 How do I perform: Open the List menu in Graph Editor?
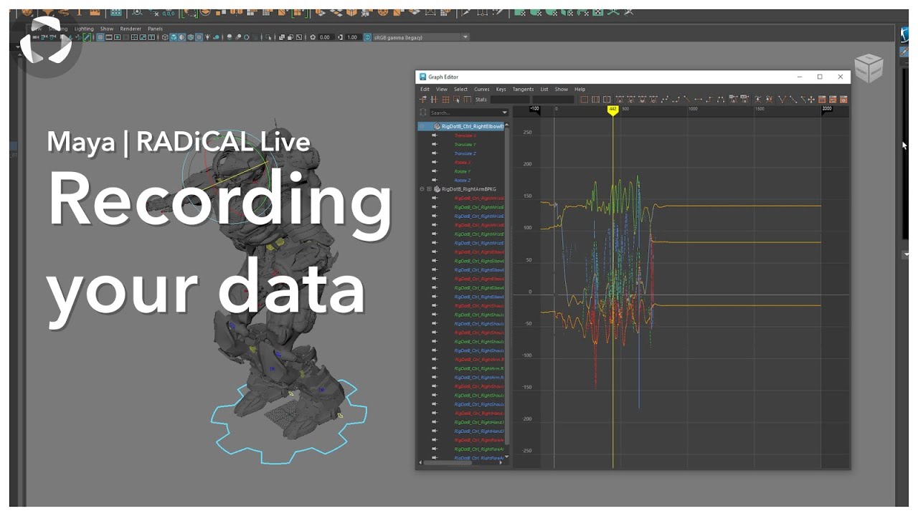pyautogui.click(x=544, y=90)
